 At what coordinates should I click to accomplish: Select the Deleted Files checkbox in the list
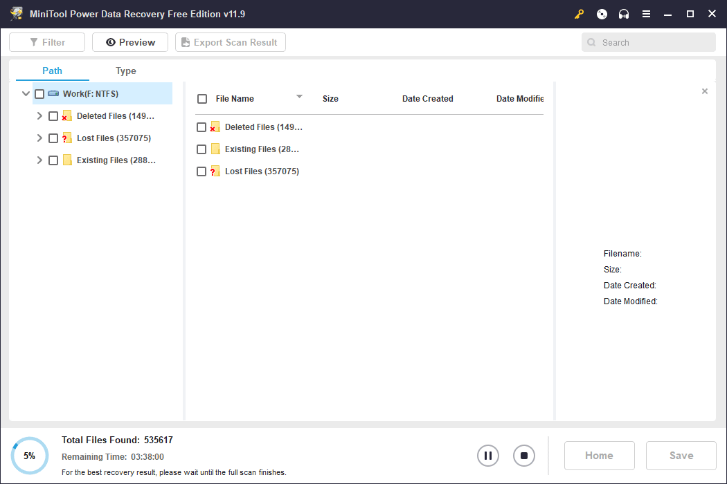coord(201,127)
